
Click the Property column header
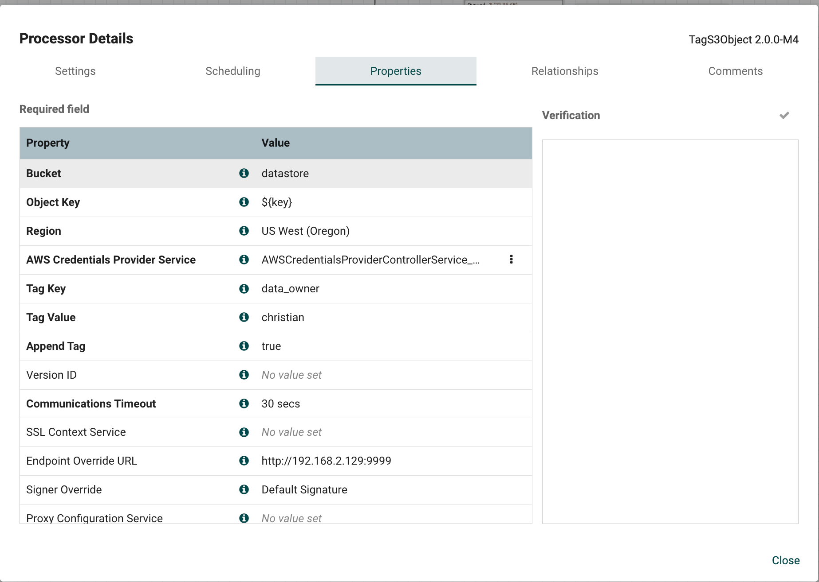(48, 143)
